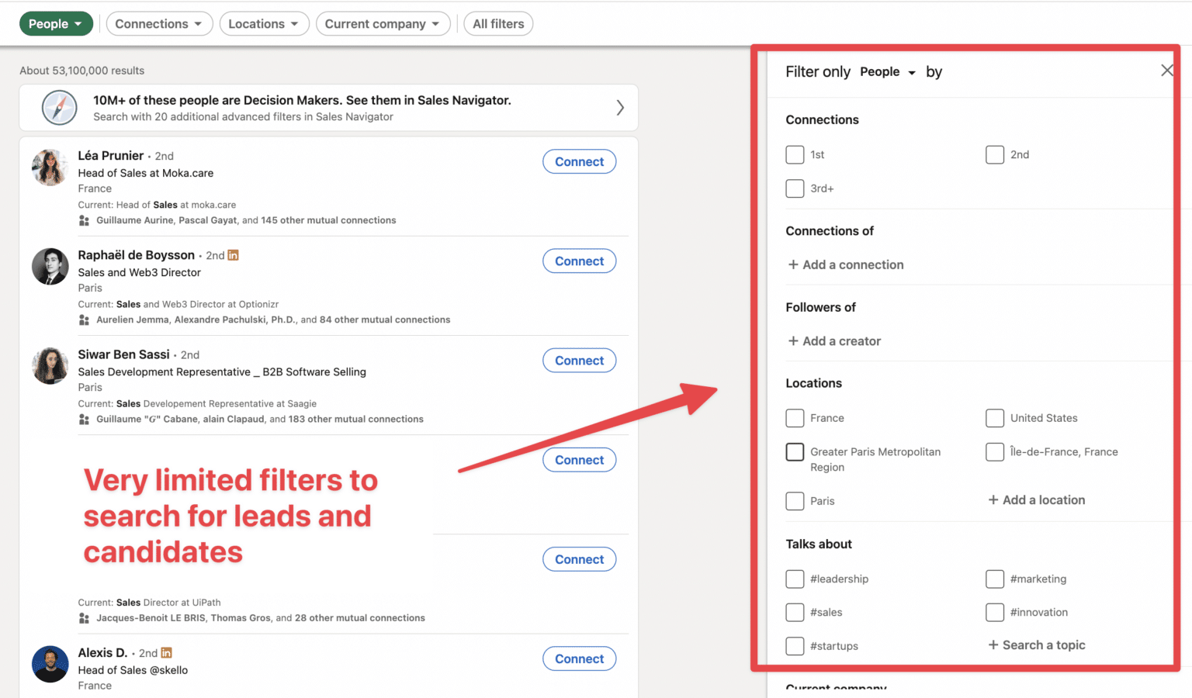The image size is (1192, 698).
Task: Select the #sales hashtag checkbox
Action: (x=795, y=612)
